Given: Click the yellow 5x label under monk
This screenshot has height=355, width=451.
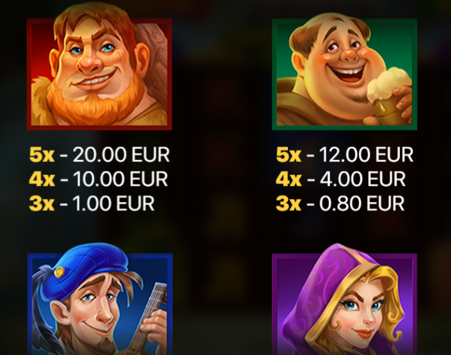Looking at the screenshot, I should 289,155.
